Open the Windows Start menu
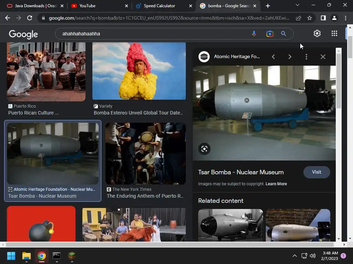Image resolution: width=353 pixels, height=264 pixels. tap(11, 256)
